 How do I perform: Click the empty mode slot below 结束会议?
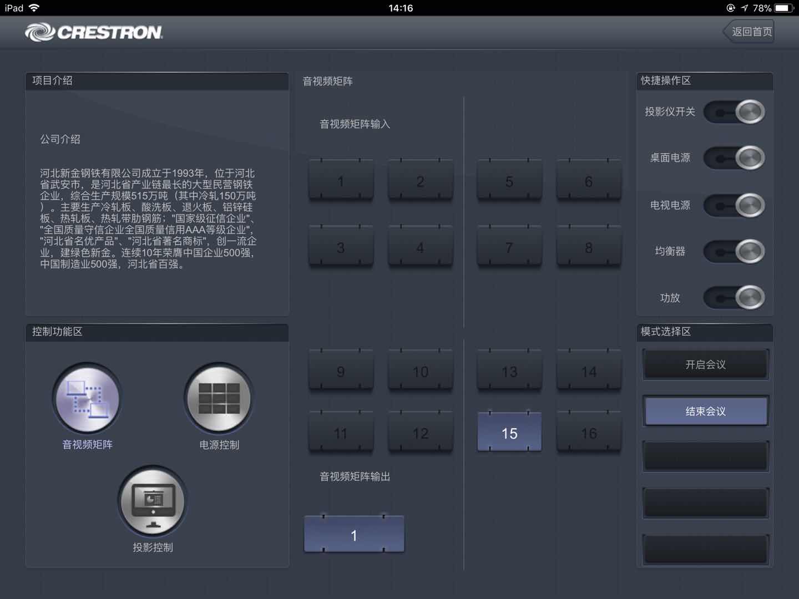click(705, 457)
